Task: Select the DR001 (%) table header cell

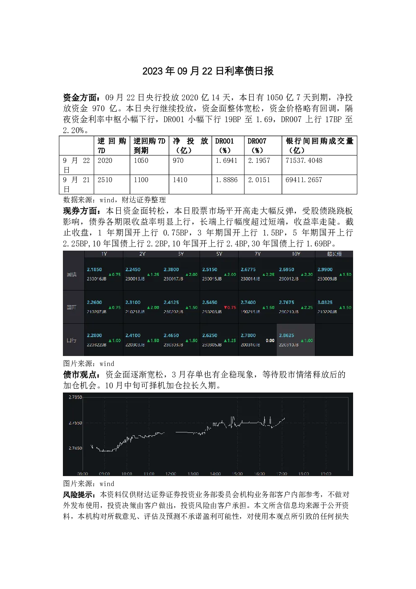Action: pyautogui.click(x=228, y=146)
